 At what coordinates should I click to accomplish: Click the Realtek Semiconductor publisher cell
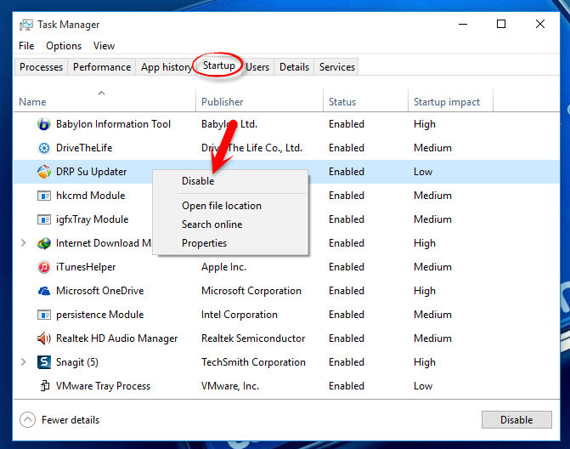click(253, 338)
